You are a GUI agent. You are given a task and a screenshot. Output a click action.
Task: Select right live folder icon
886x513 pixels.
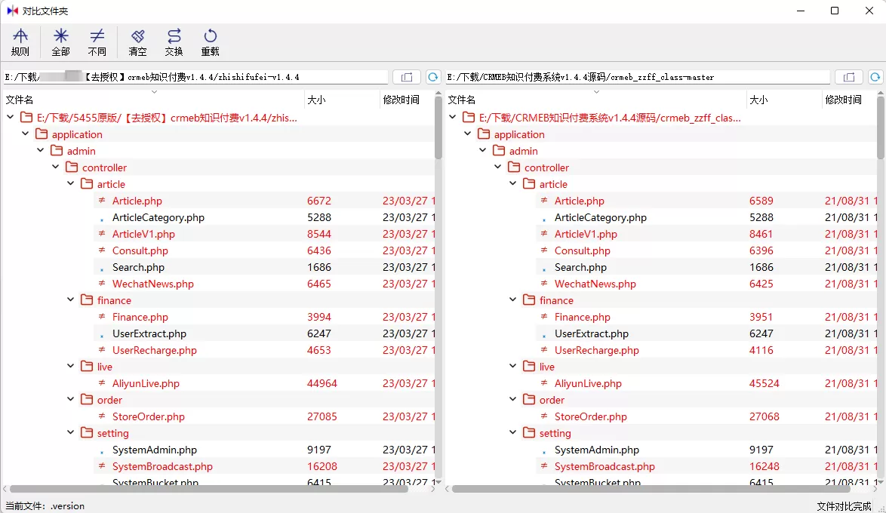[530, 366]
